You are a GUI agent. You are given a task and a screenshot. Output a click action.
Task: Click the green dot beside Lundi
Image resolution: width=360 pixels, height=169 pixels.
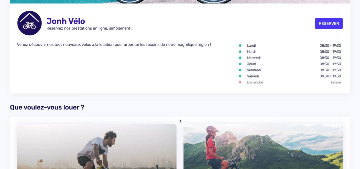240,45
